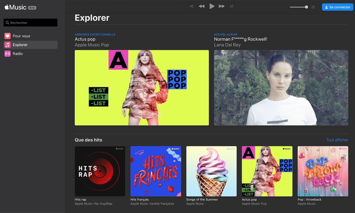Click the Actus pop title under its small cover
Viewport: 355px width, 213px height.
point(250,200)
